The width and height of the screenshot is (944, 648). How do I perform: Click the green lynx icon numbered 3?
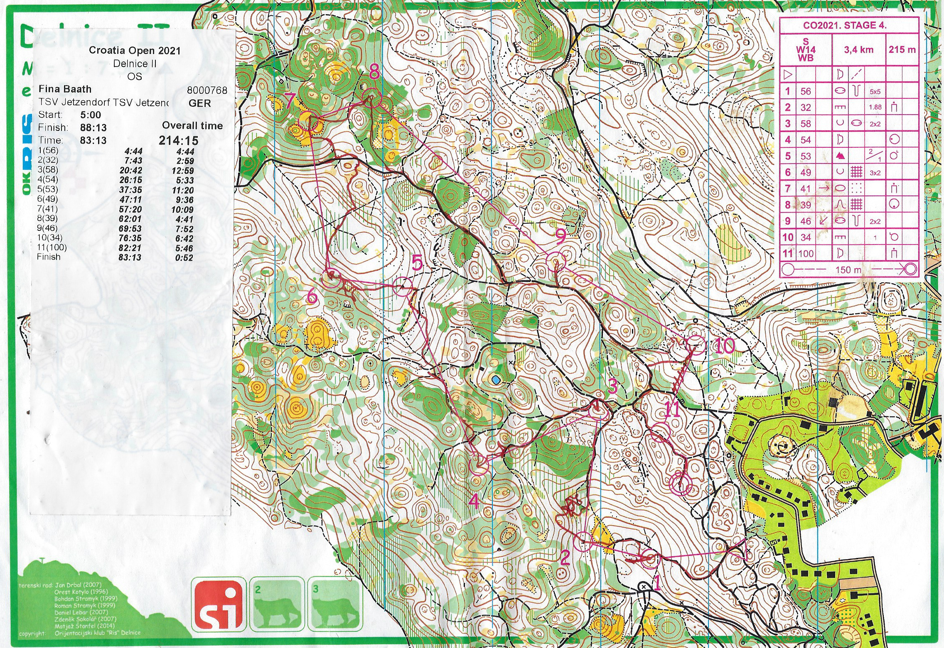(x=334, y=604)
